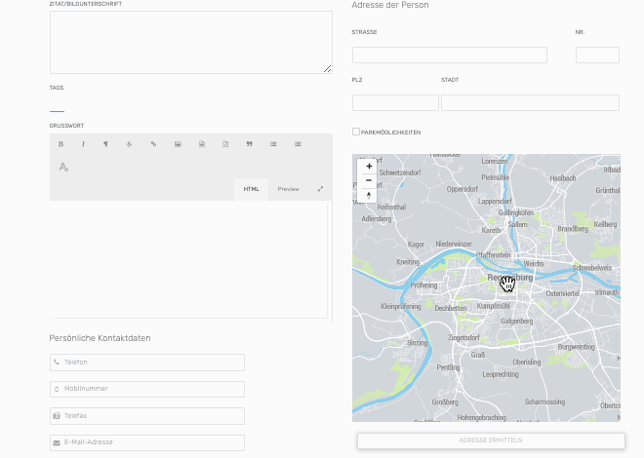Switch to the HTML tab
The width and height of the screenshot is (644, 458).
tap(251, 189)
